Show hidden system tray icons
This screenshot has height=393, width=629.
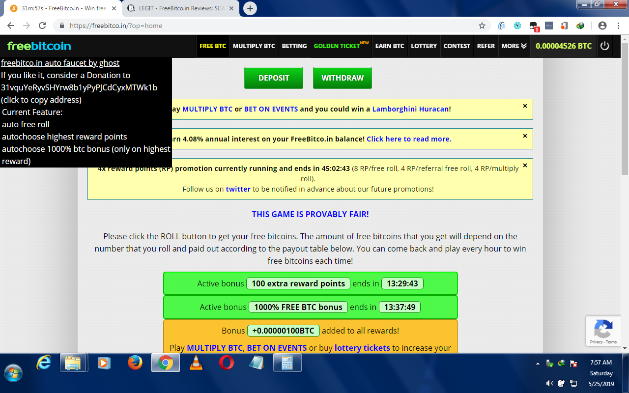coord(539,364)
